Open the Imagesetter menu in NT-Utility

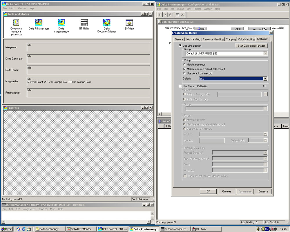[x=29, y=209]
